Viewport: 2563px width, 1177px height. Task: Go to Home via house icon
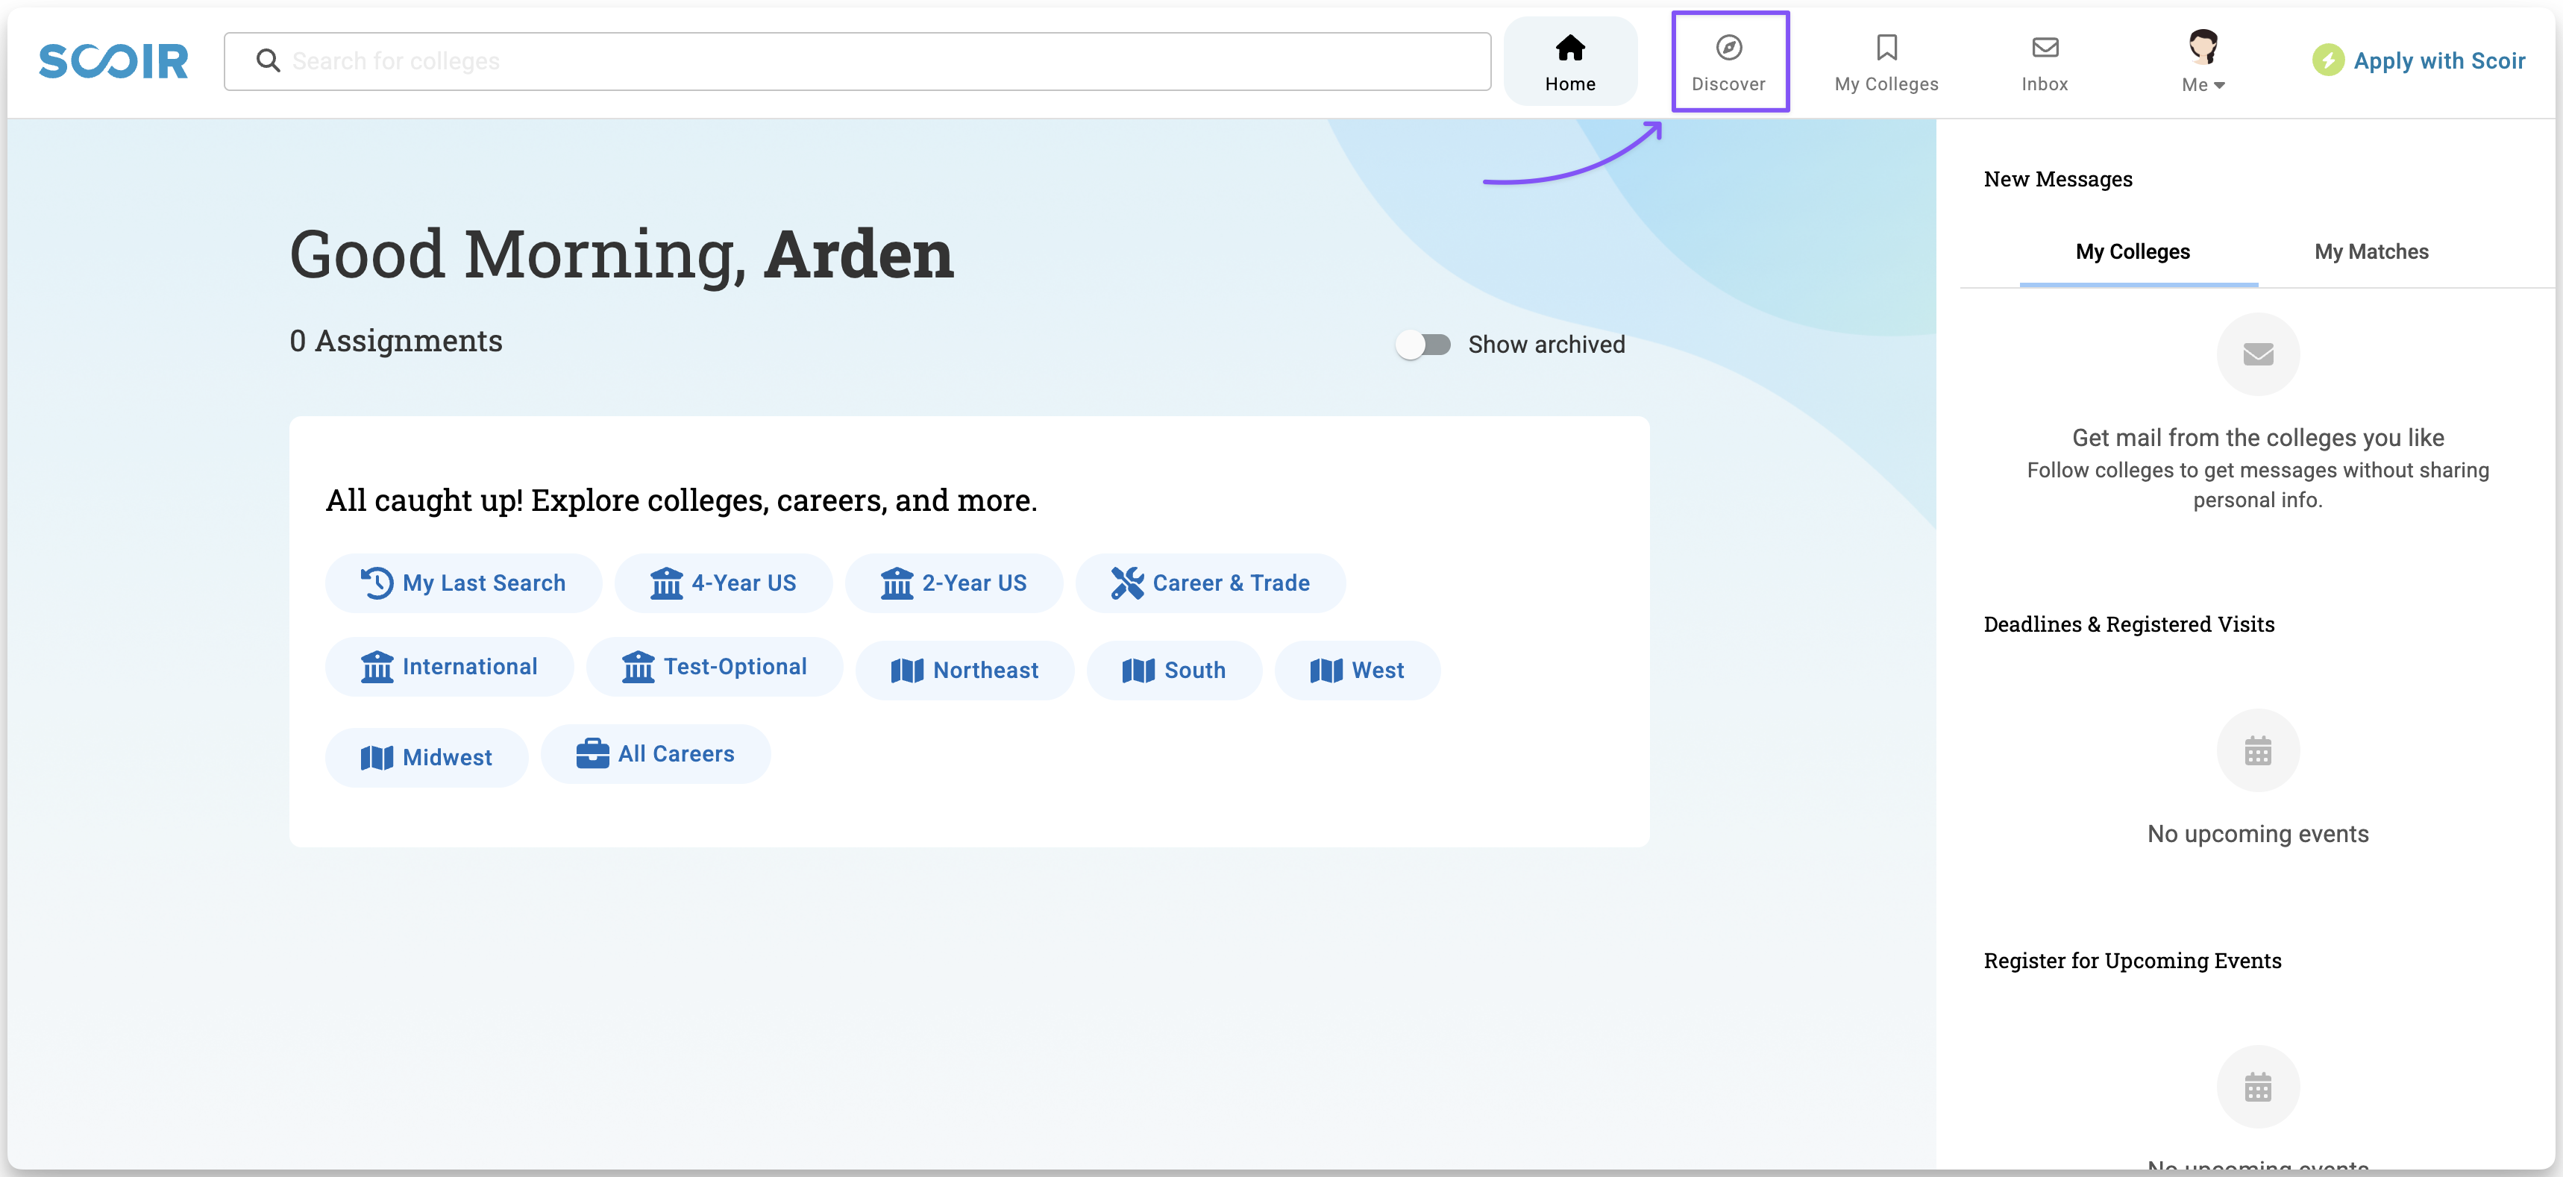1569,47
